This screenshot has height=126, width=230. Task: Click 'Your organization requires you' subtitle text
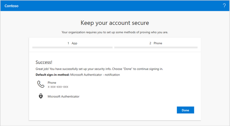pos(115,32)
